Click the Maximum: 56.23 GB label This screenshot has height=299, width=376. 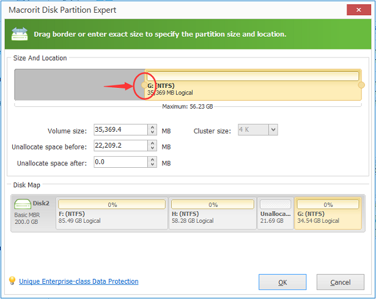(x=188, y=106)
